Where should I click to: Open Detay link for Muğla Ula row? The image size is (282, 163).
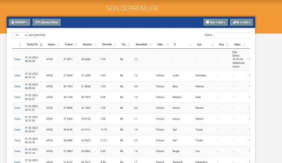18,151
